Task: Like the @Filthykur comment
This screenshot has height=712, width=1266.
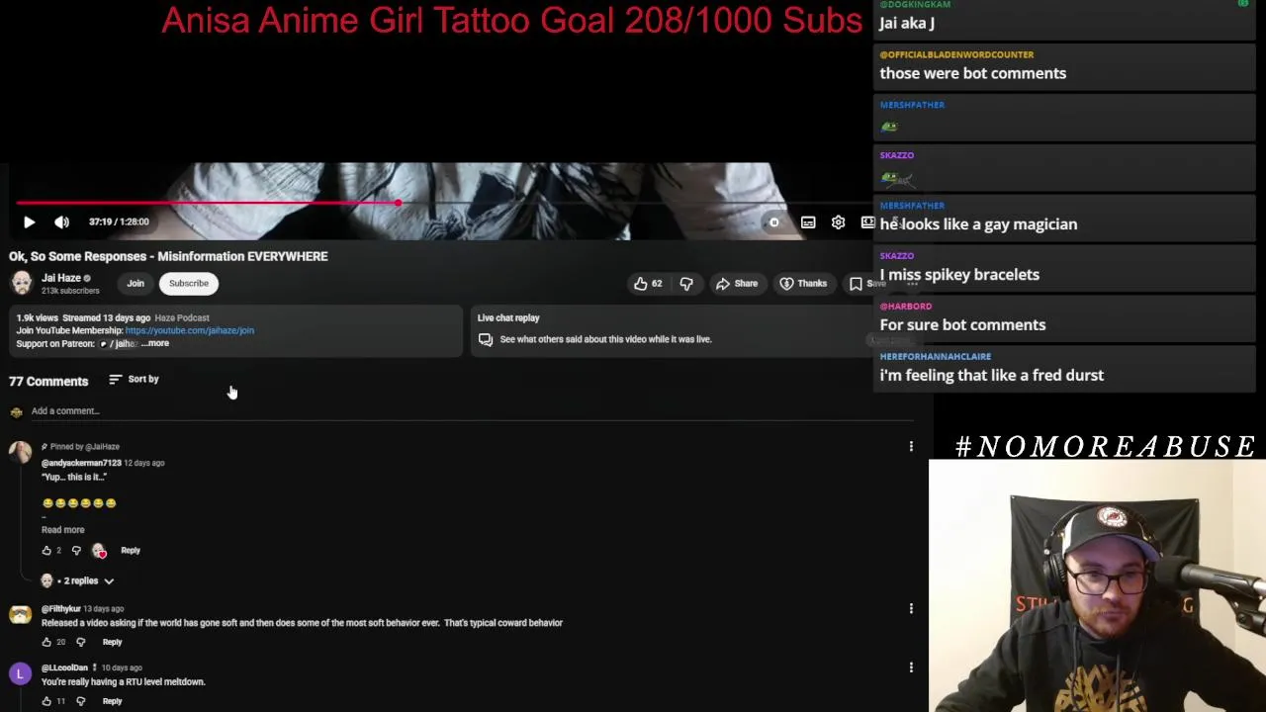Action: (46, 643)
